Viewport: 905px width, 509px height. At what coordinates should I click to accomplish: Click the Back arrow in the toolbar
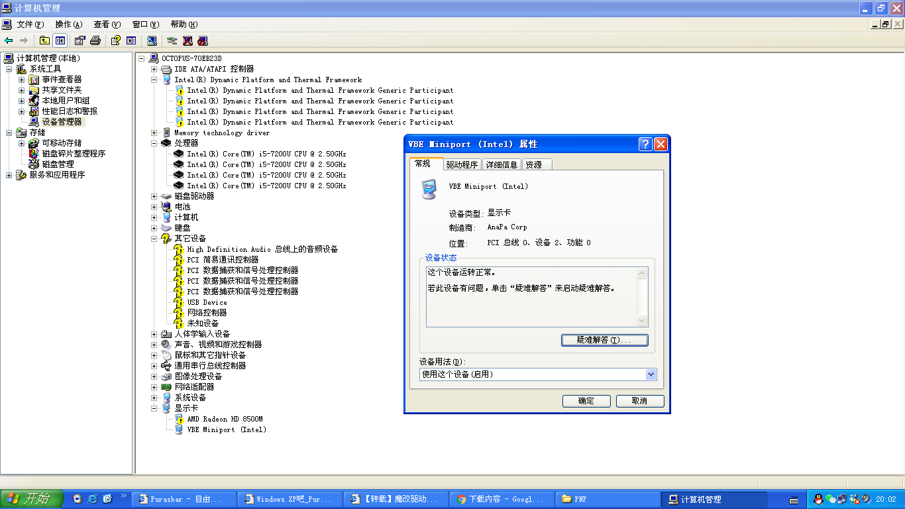[9, 40]
